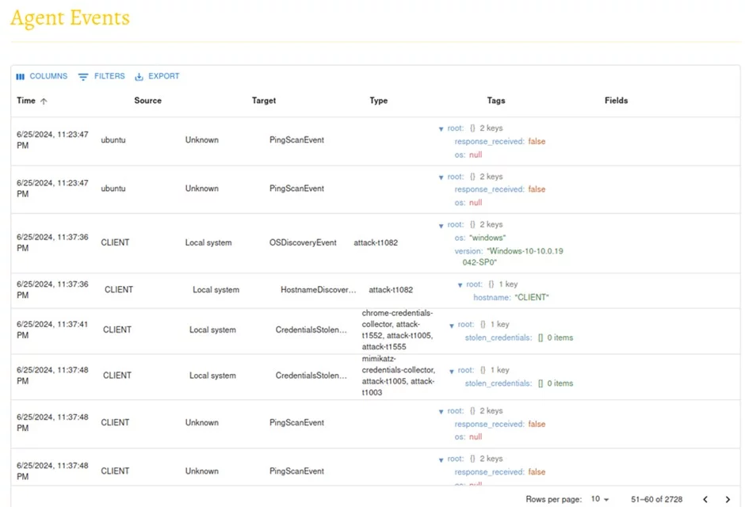
Task: Sort by the Target column header
Action: (264, 101)
